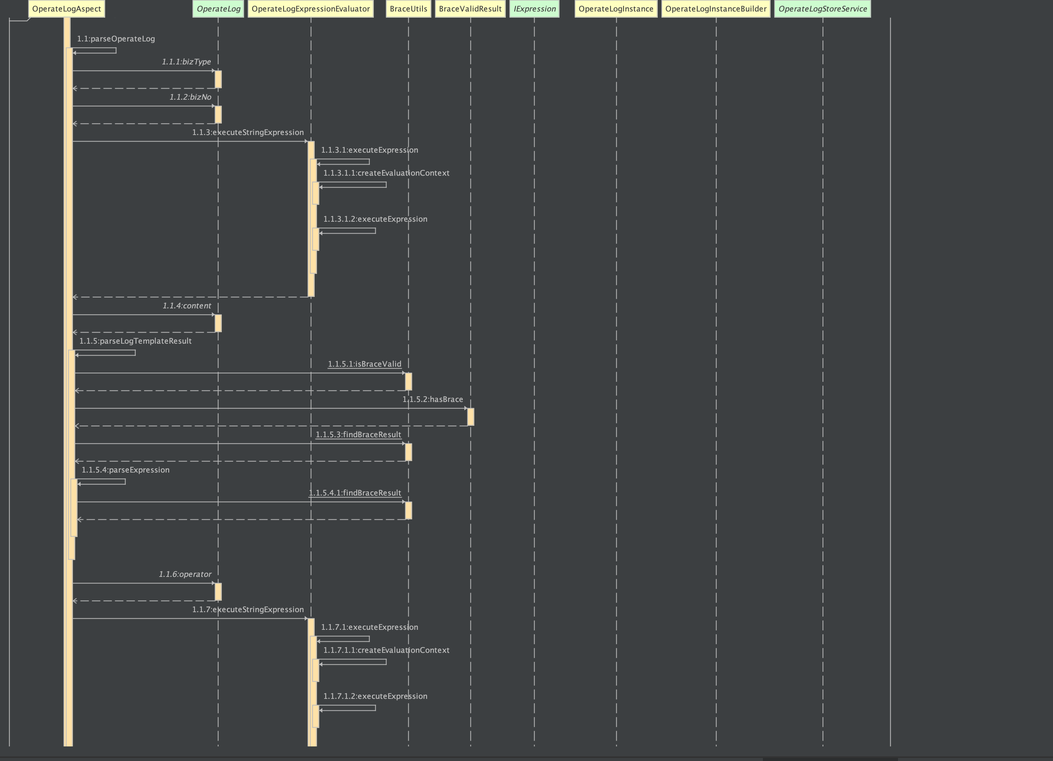Open the 1.1.1:bizType call label
Image resolution: width=1053 pixels, height=761 pixels.
(x=186, y=62)
